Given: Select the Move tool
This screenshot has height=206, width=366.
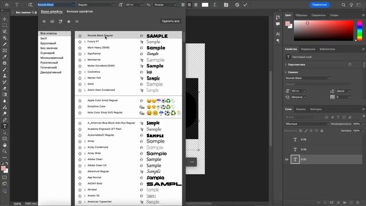Looking at the screenshot, I should point(5,19).
